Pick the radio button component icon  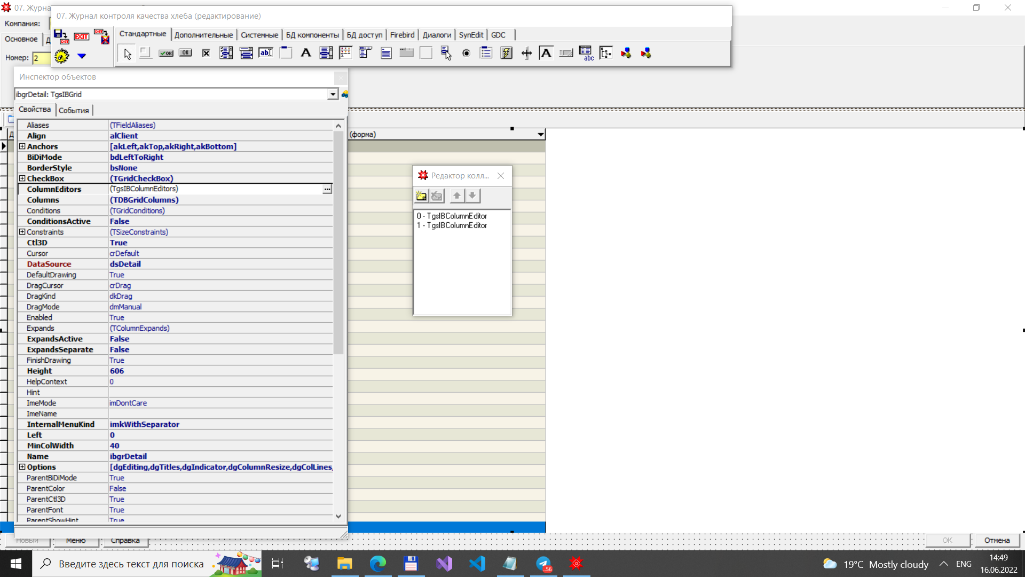tap(466, 53)
